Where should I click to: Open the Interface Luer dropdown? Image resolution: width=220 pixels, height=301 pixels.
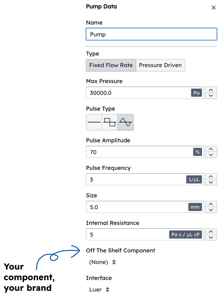click(x=99, y=290)
